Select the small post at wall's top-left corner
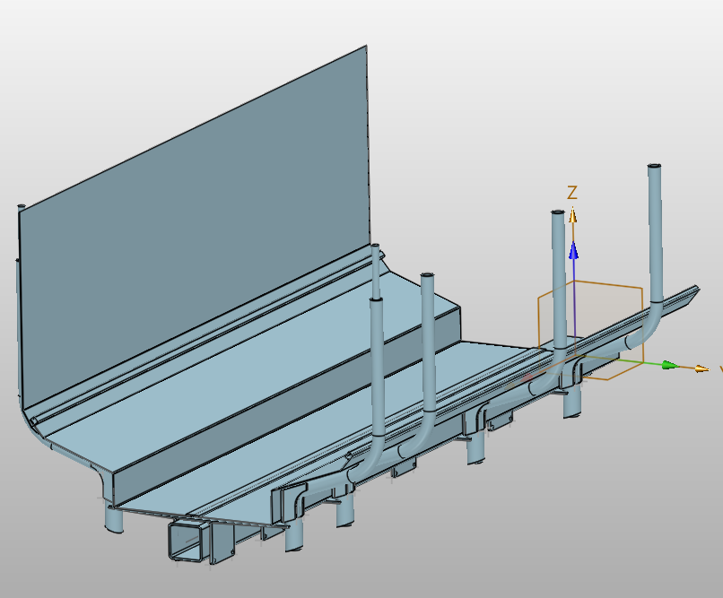This screenshot has width=723, height=598. 22,209
